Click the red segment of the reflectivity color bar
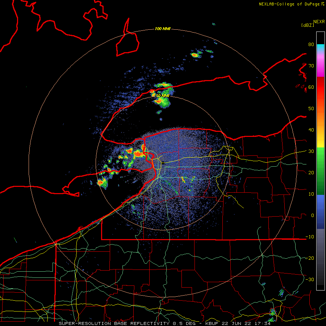 [x=321, y=87]
